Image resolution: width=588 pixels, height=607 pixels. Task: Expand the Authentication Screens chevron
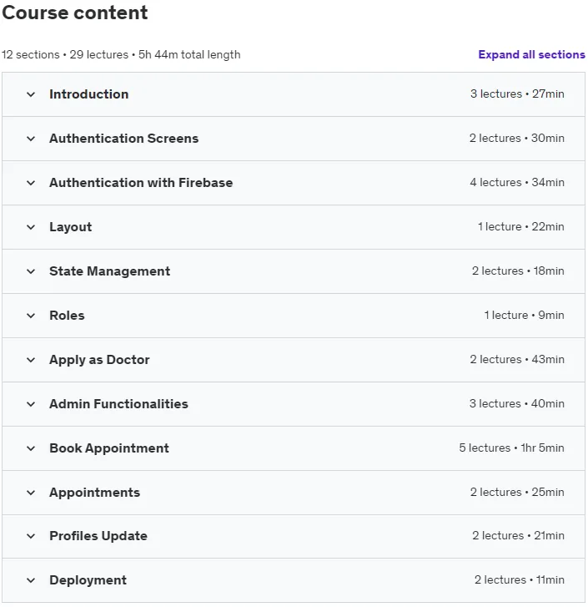[31, 139]
